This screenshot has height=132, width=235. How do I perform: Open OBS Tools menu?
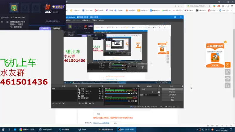pos(94,20)
